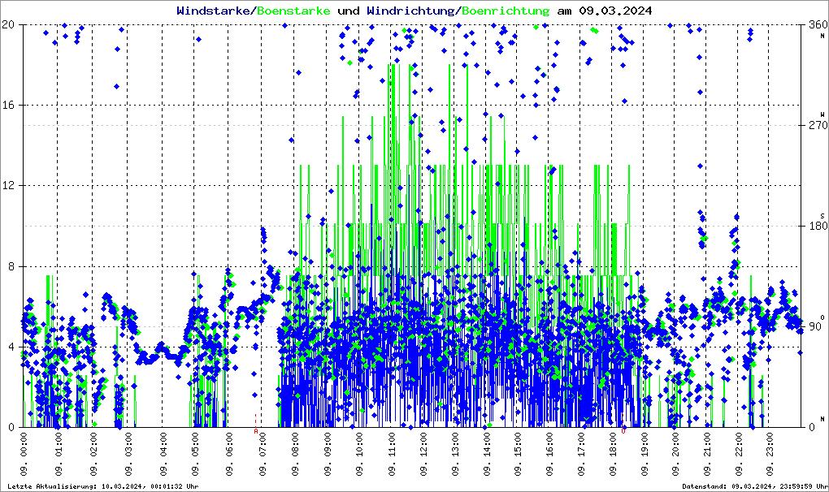
Task: Select wind strength axis value 8
Action: (x=11, y=266)
